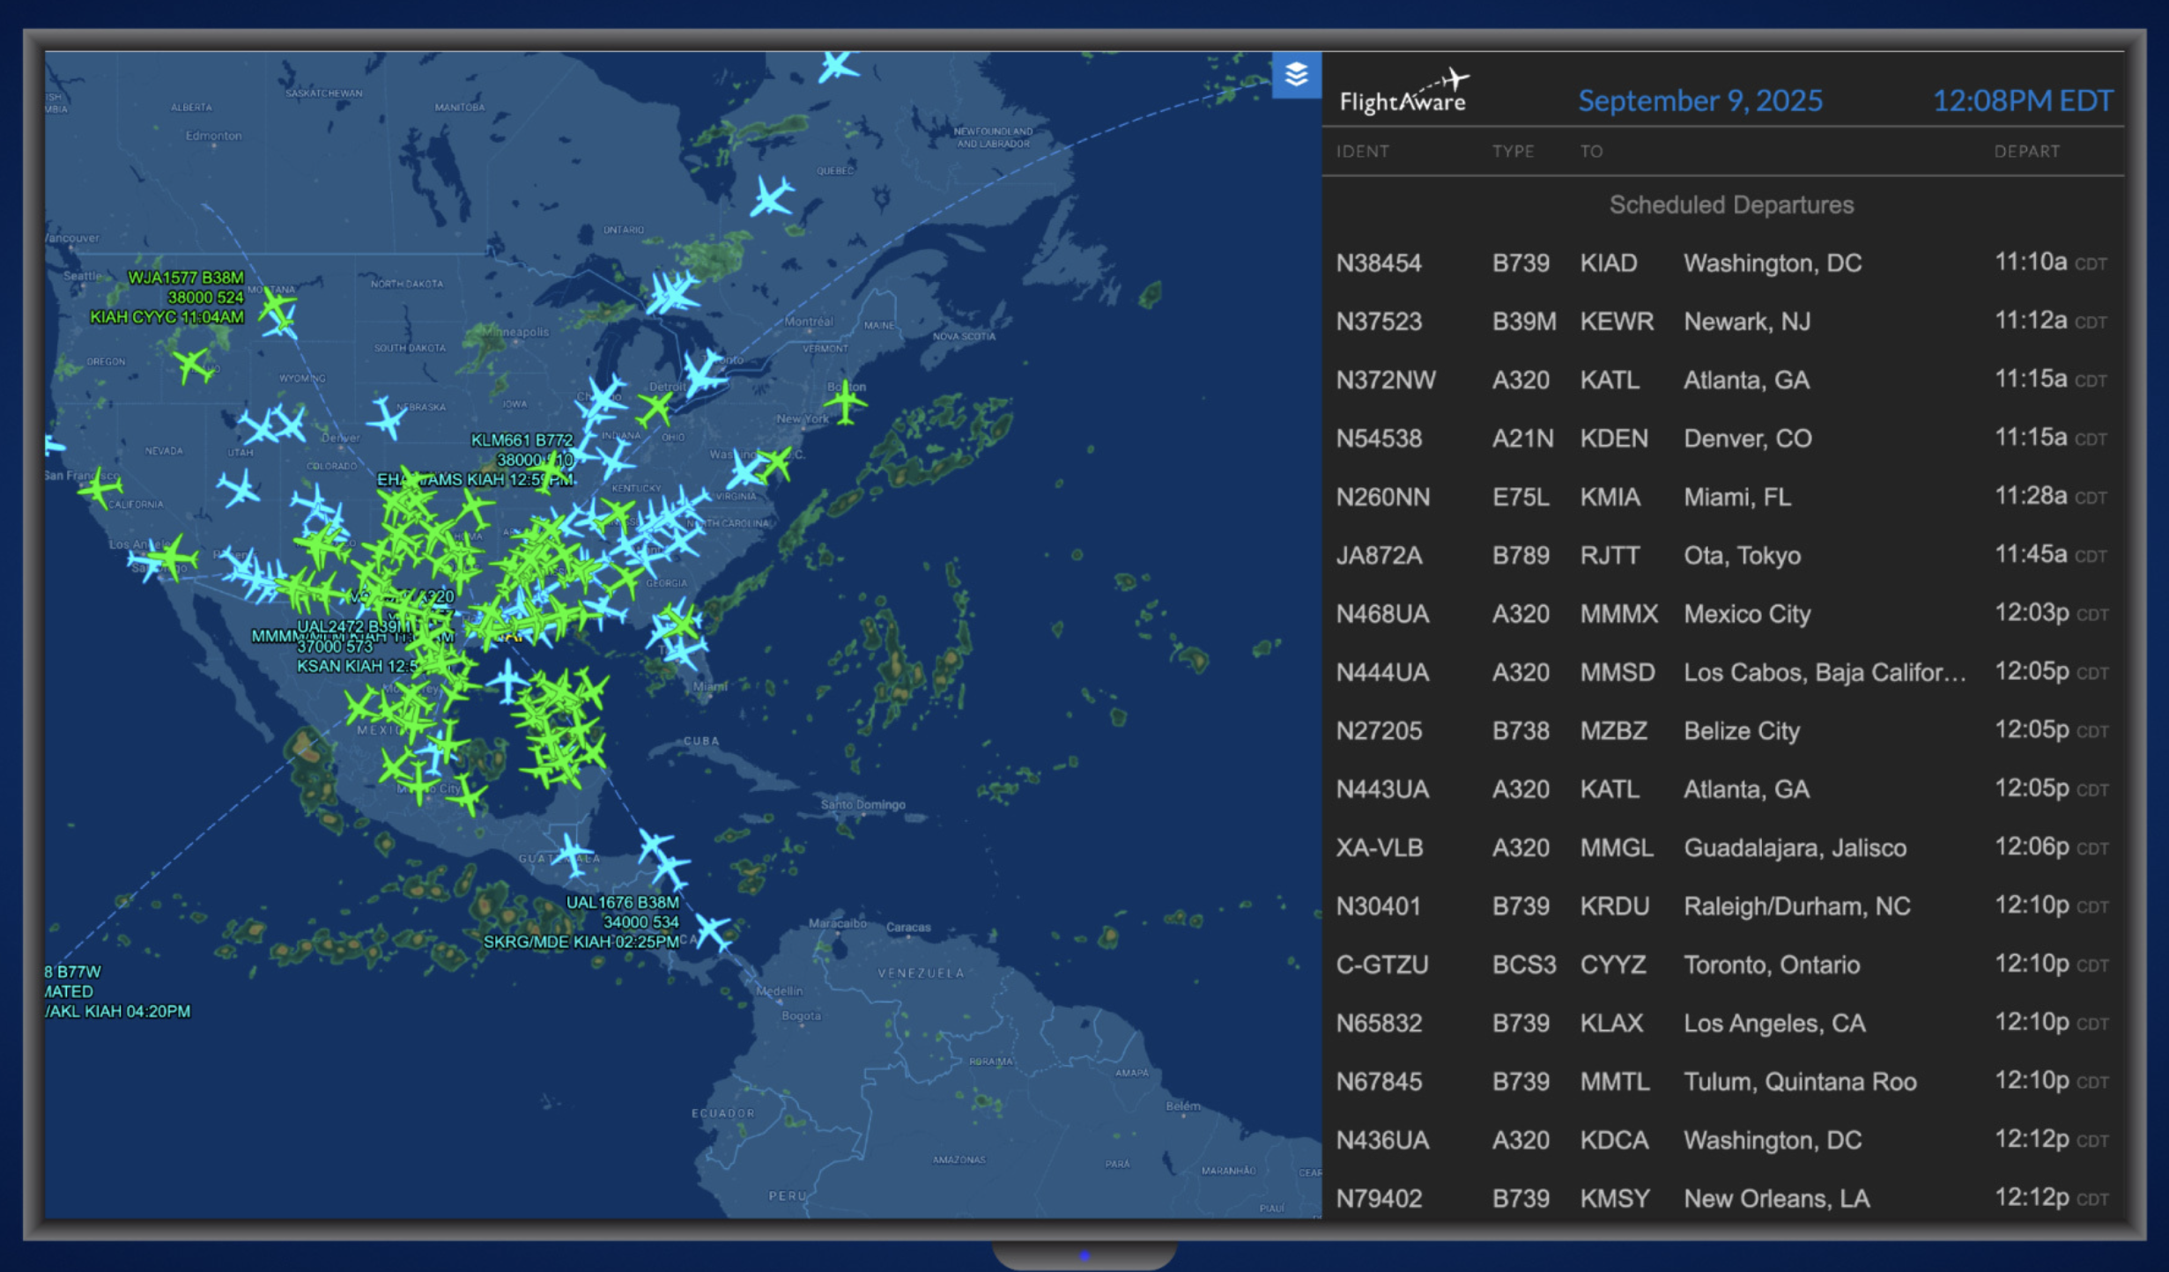The width and height of the screenshot is (2169, 1272).
Task: Click the TYPE column header
Action: 1513,152
